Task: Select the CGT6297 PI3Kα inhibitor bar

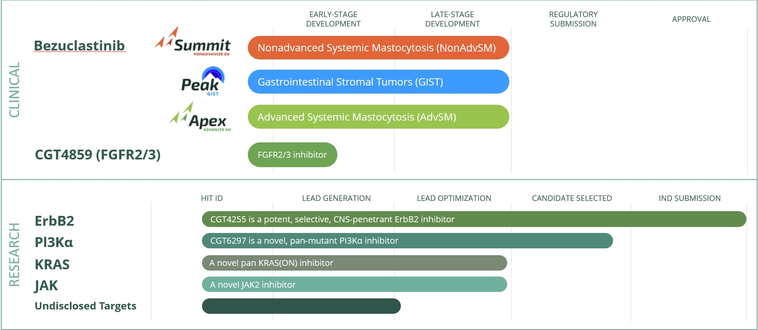Action: pyautogui.click(x=407, y=241)
